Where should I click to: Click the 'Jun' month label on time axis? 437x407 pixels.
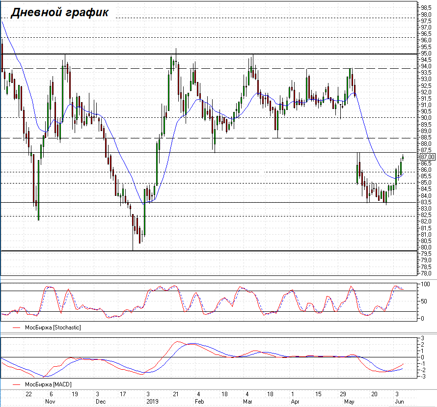coord(399,402)
